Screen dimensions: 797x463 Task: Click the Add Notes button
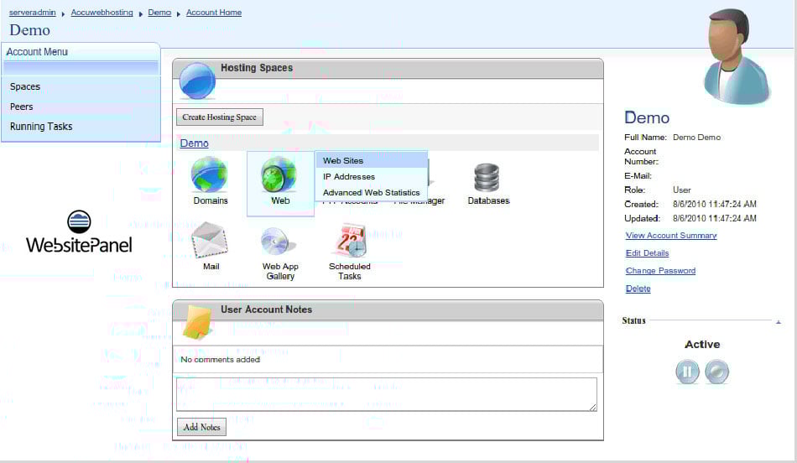coord(202,427)
